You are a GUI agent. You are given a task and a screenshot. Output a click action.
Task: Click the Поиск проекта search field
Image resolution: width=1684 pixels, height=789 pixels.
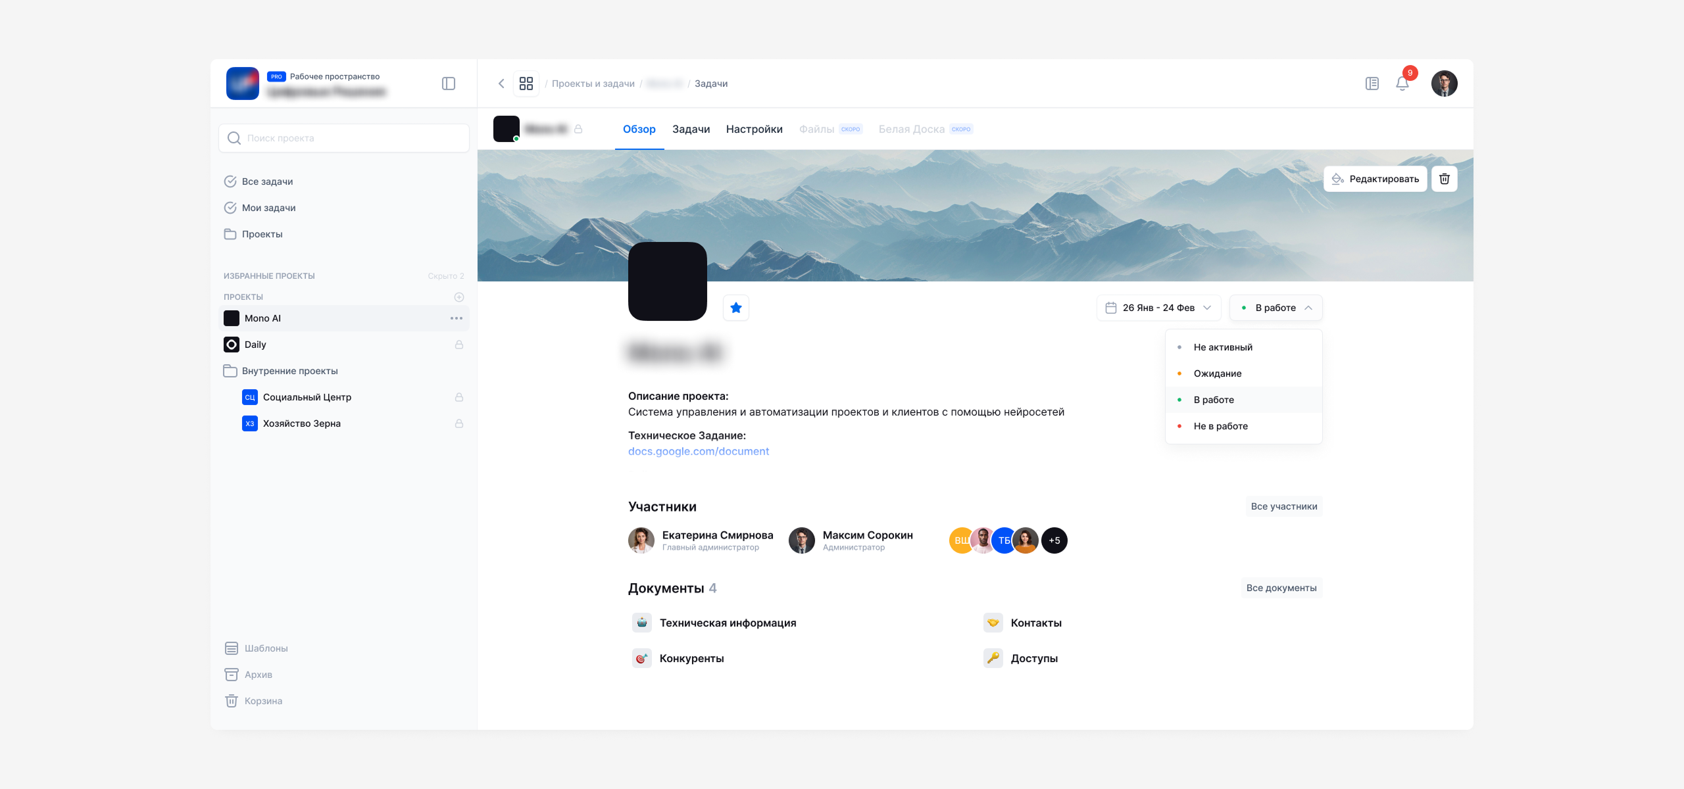(x=344, y=138)
